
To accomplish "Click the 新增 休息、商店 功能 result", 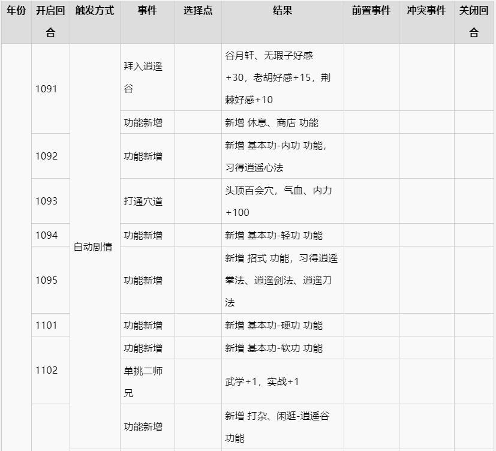I will click(272, 122).
